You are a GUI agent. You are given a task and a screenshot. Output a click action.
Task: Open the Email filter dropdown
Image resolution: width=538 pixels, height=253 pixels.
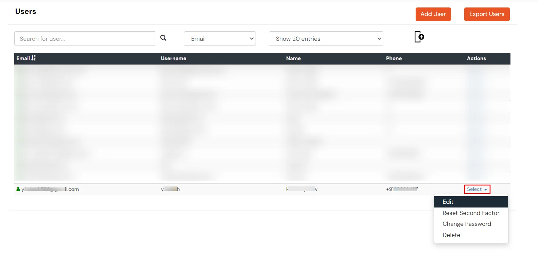tap(220, 39)
